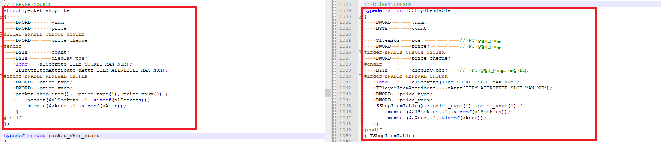Click 'BYTE display_pos;' in server source
Viewport: 661px width, 142px height.
pyautogui.click(x=52, y=58)
